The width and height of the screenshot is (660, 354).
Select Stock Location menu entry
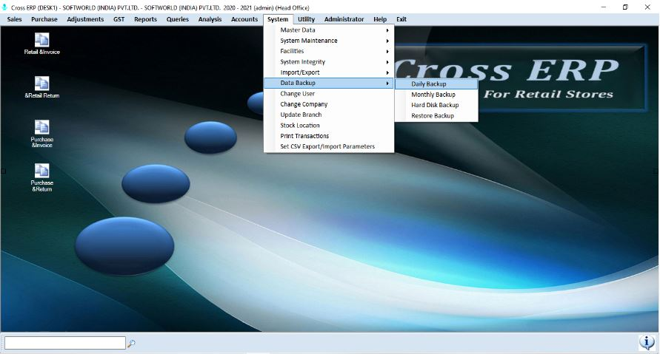pyautogui.click(x=329, y=125)
